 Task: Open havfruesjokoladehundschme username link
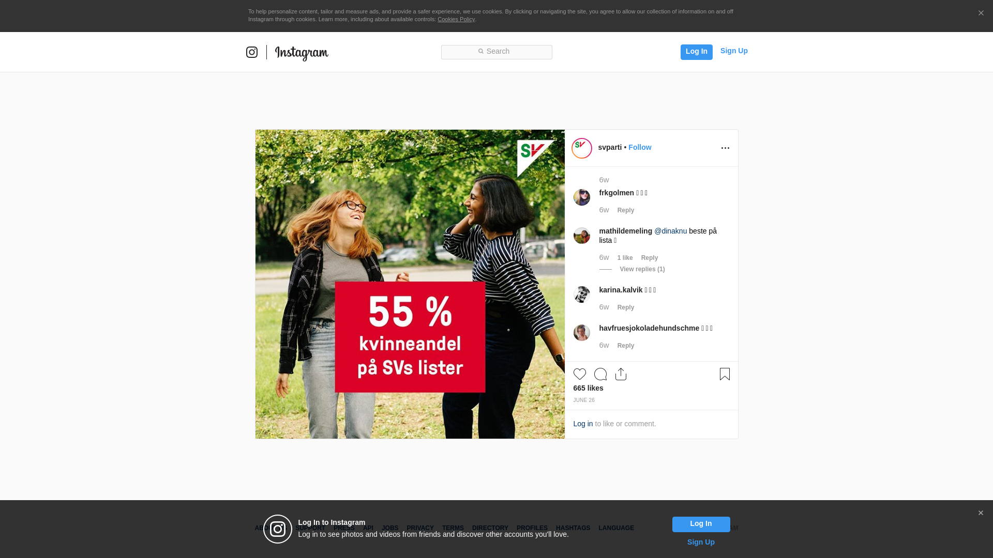click(x=649, y=328)
